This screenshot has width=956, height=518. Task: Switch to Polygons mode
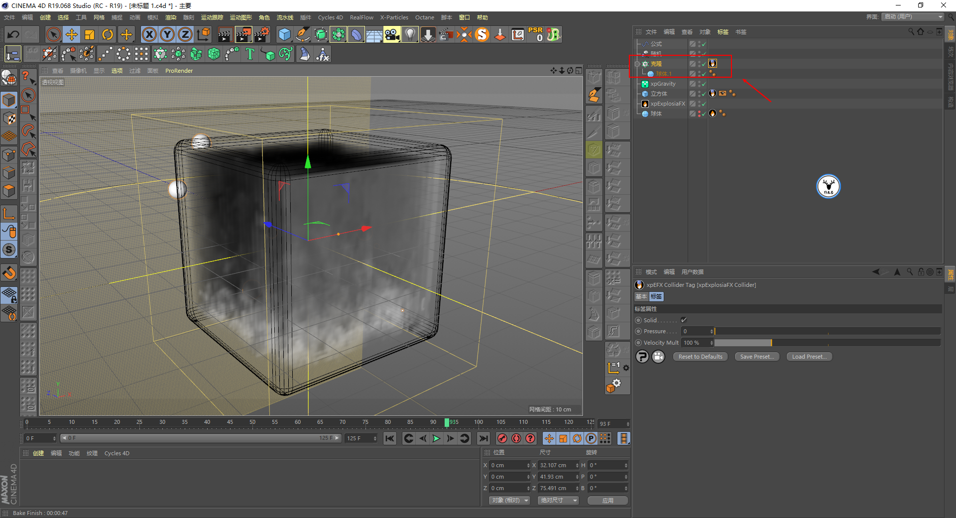(x=9, y=190)
